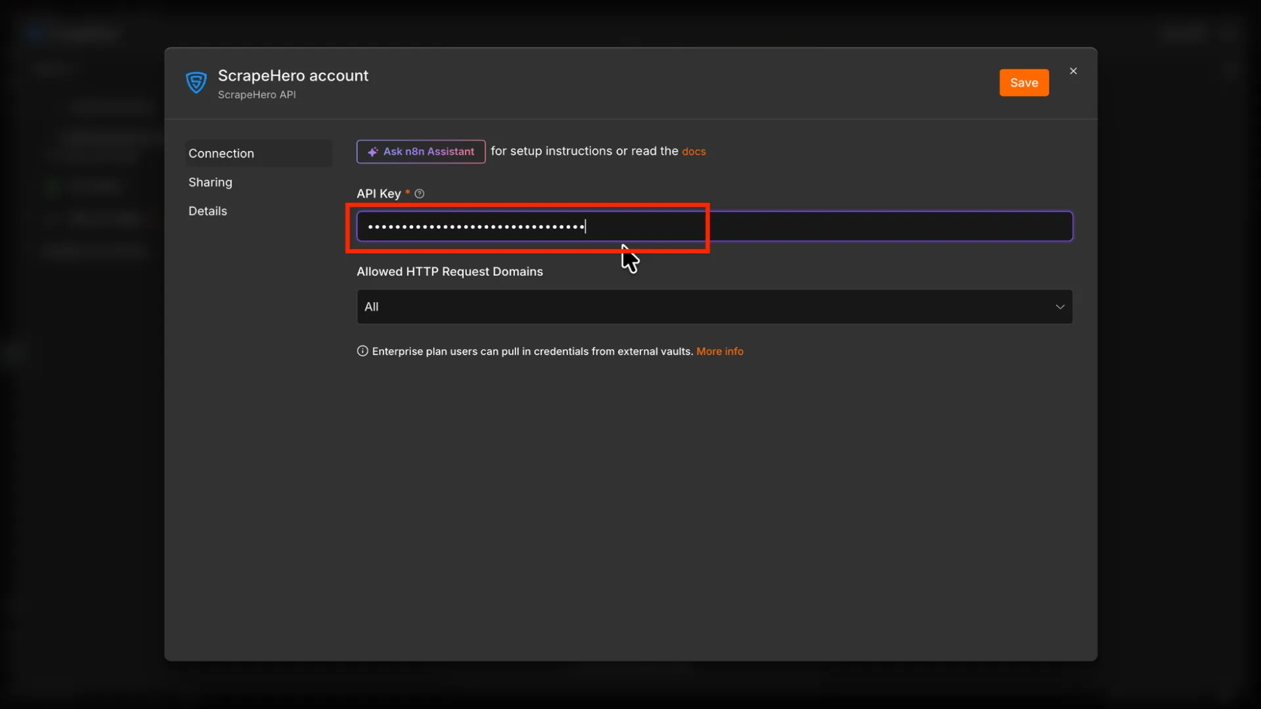Click the ScrapeHero API subtitle text
Screen dimensions: 1261x709
coord(257,95)
